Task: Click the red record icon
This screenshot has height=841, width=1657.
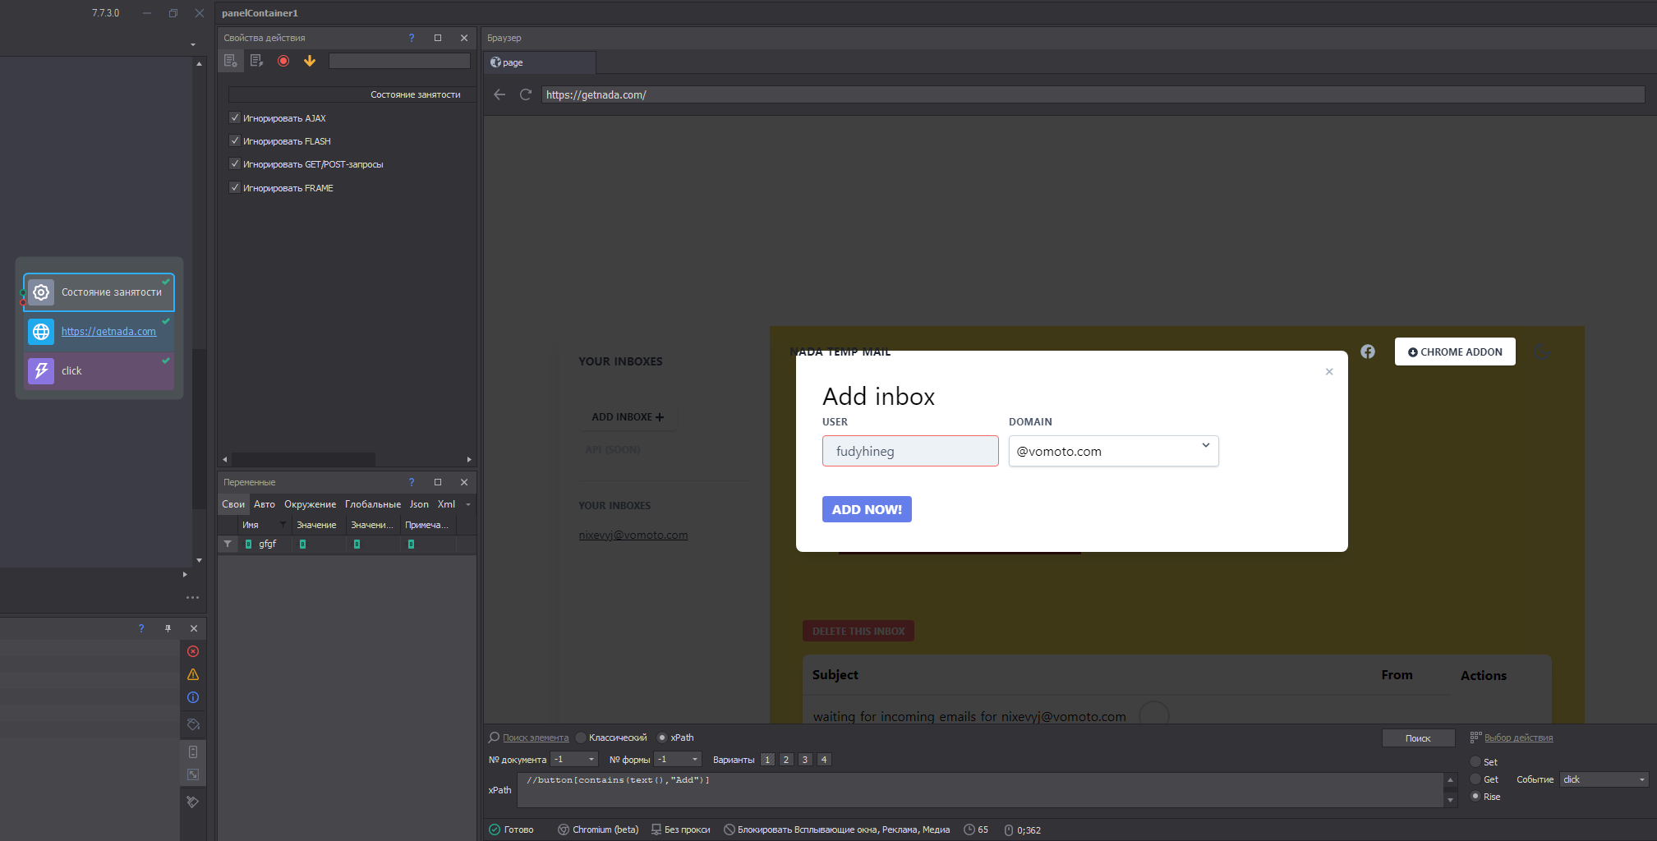Action: tap(283, 61)
